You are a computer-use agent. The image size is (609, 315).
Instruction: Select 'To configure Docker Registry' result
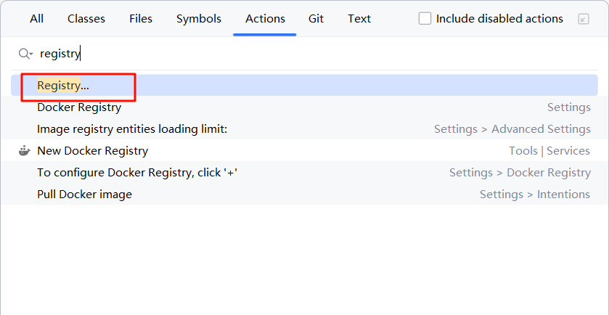137,173
